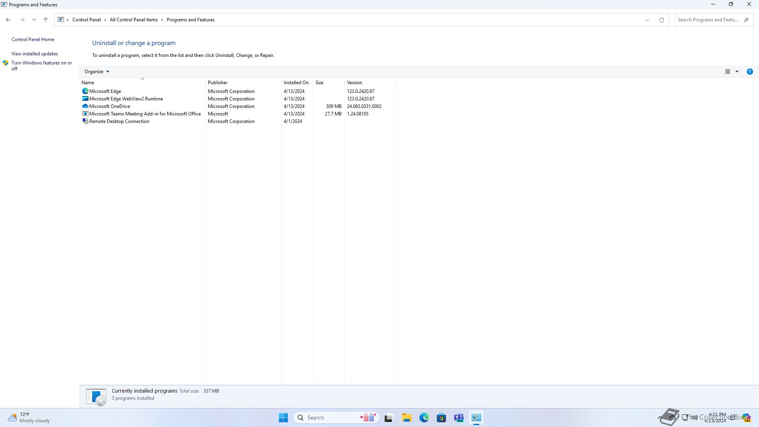The width and height of the screenshot is (759, 427).
Task: Open the Control Panel Home link
Action: pos(33,40)
